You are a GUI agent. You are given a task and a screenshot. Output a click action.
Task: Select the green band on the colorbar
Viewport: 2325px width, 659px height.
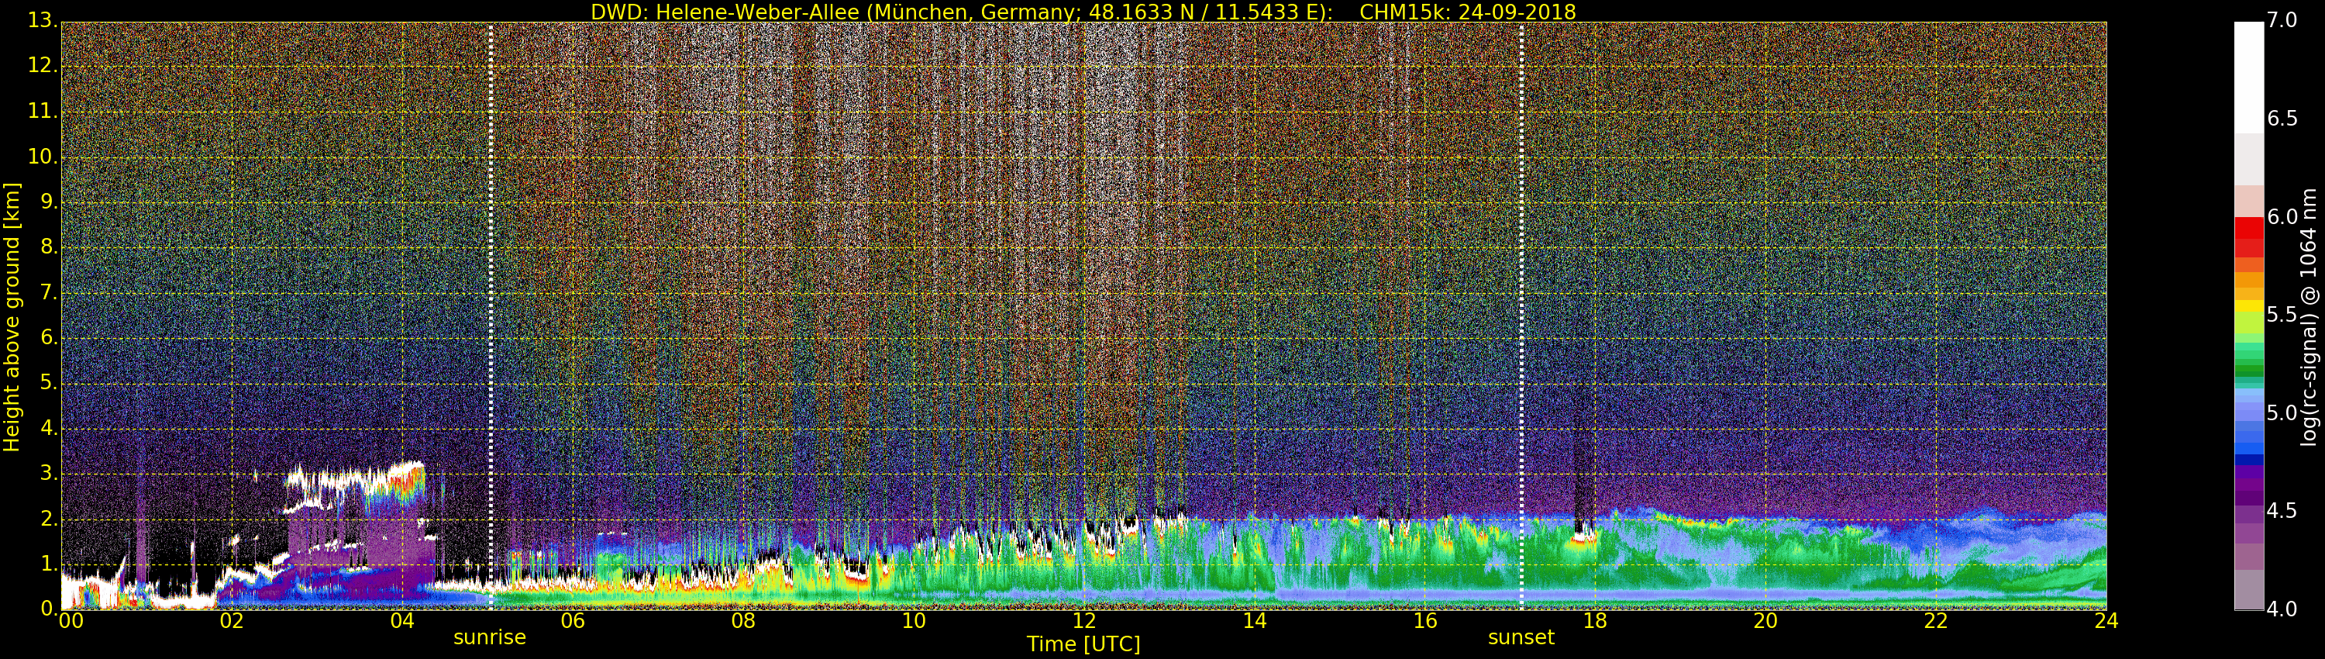(x=2248, y=366)
